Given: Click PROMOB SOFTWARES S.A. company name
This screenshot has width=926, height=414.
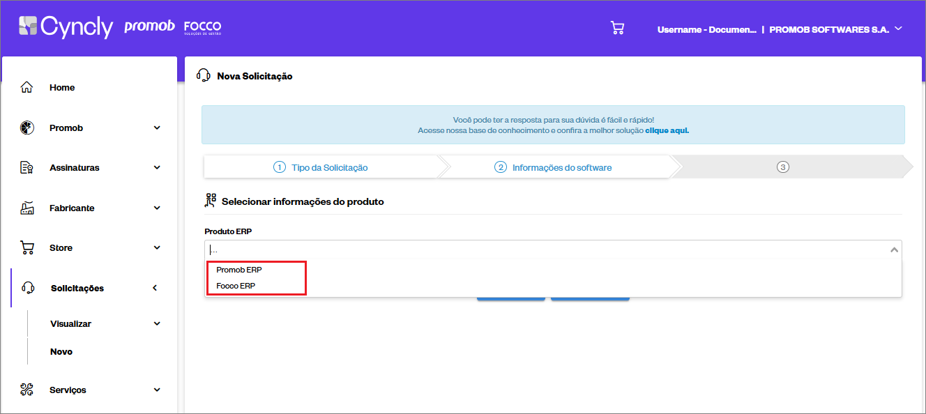Looking at the screenshot, I should click(x=829, y=29).
